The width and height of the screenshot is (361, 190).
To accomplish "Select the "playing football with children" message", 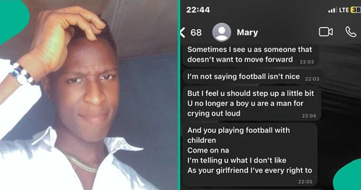I will point(250,154).
